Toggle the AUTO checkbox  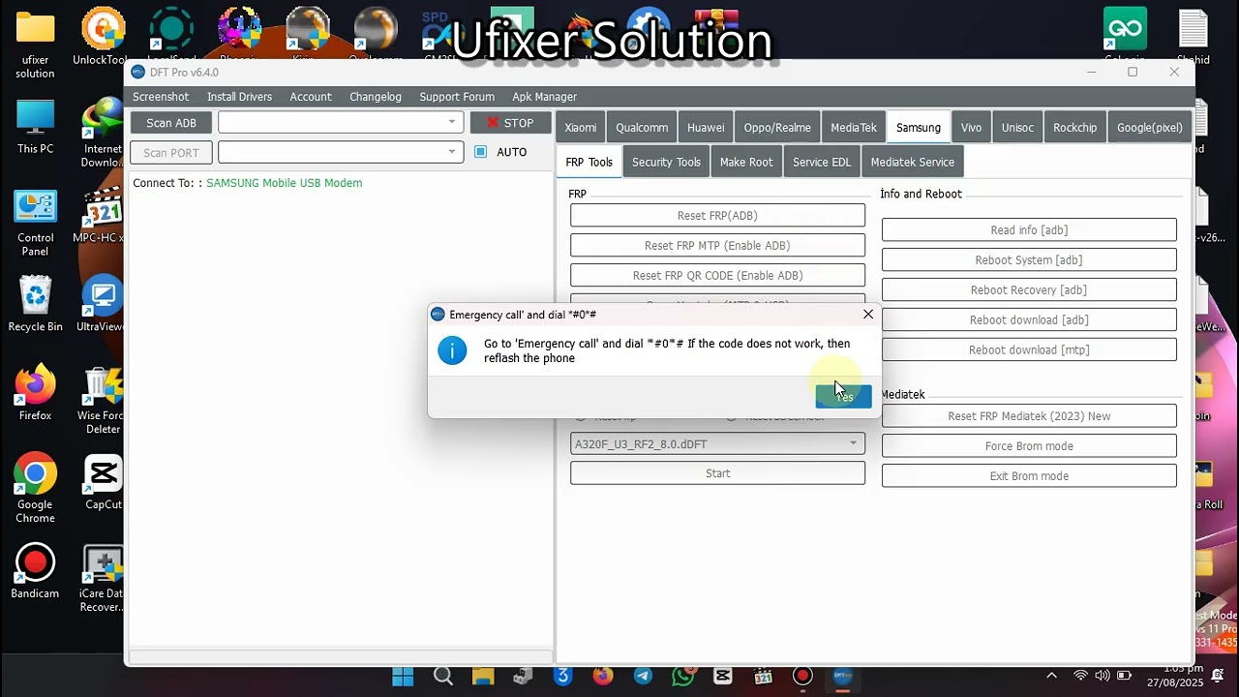tap(480, 152)
